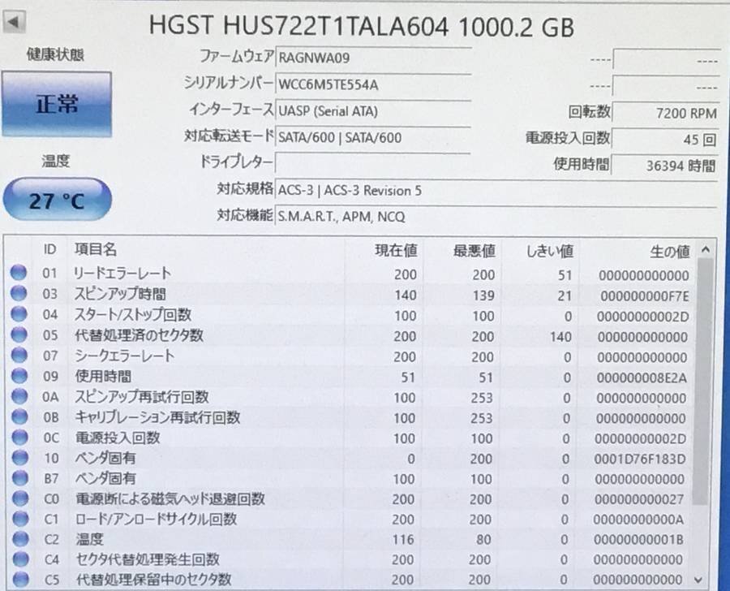Click the status orb for ID 0C
Image resolution: width=730 pixels, height=591 pixels.
(x=20, y=437)
